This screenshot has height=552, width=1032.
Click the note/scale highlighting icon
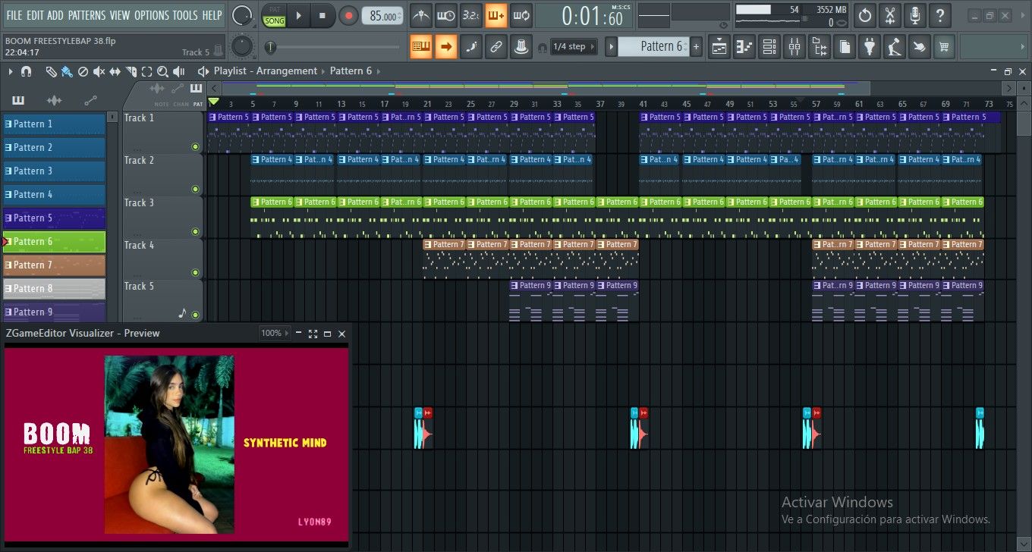click(x=471, y=46)
